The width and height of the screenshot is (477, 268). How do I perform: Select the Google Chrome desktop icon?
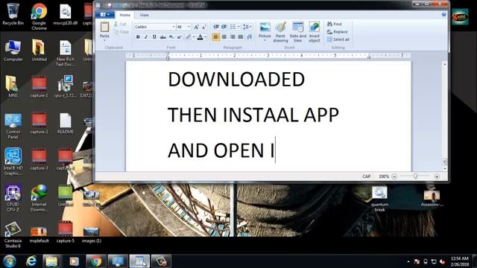tap(39, 16)
